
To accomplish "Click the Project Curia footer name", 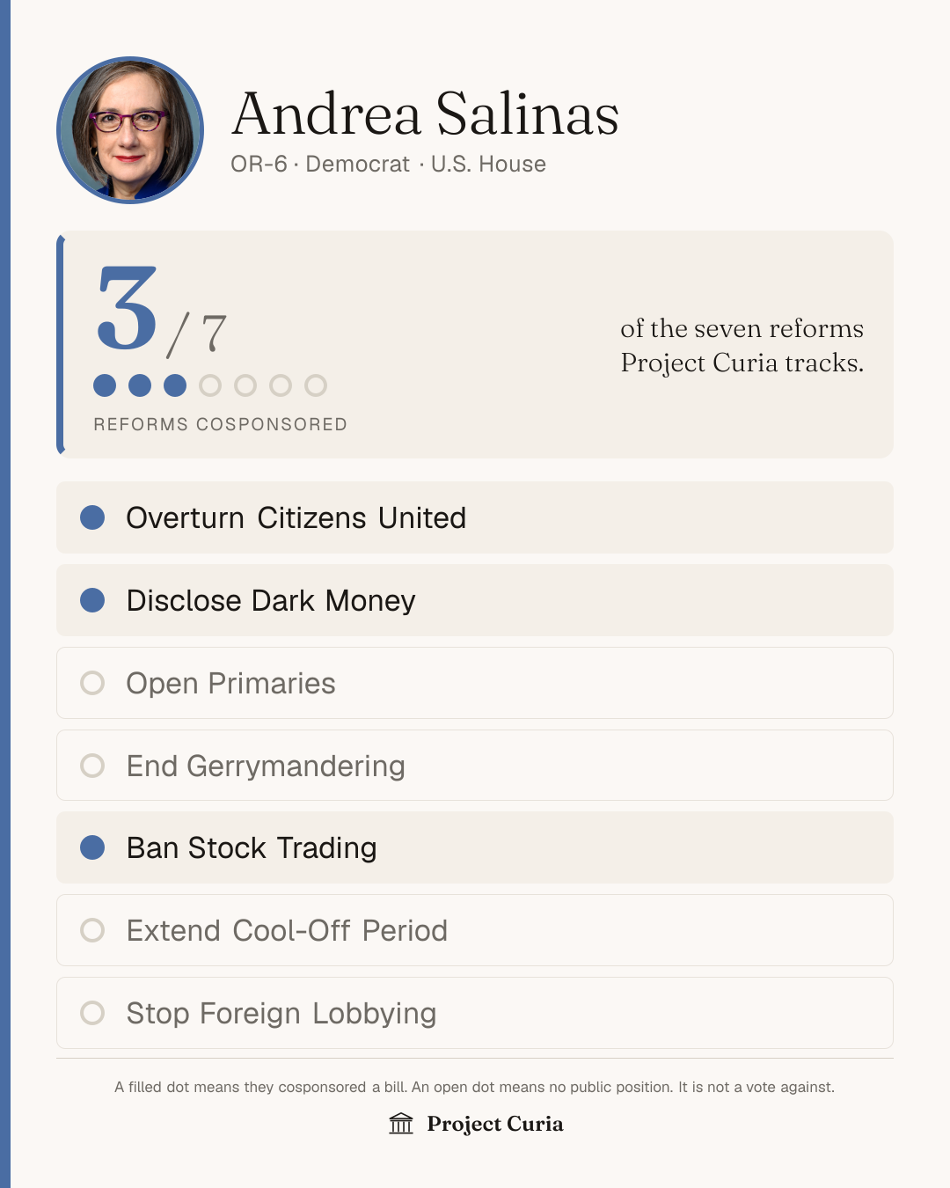I will point(495,1124).
